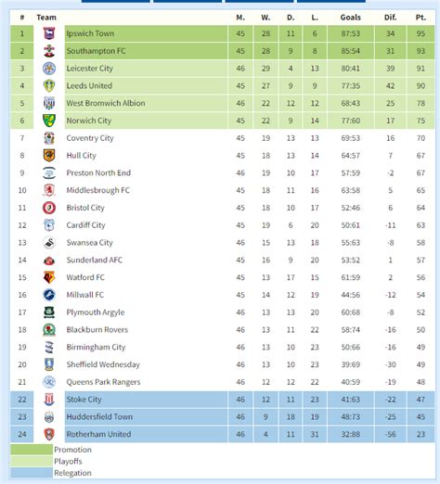The width and height of the screenshot is (440, 484).
Task: Click the Relegation legend color swatch
Action: click(32, 473)
